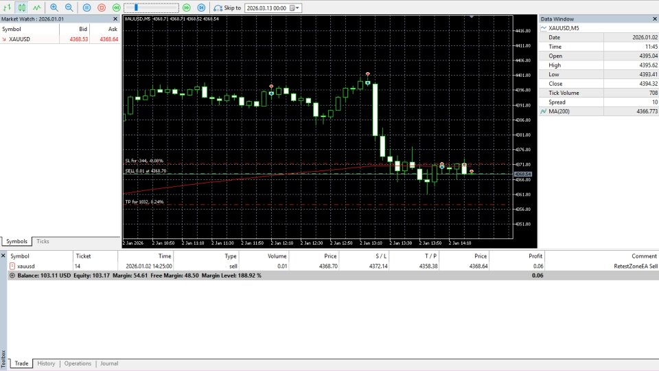Click the XAUUSD bid price 4368.53

(x=78, y=39)
